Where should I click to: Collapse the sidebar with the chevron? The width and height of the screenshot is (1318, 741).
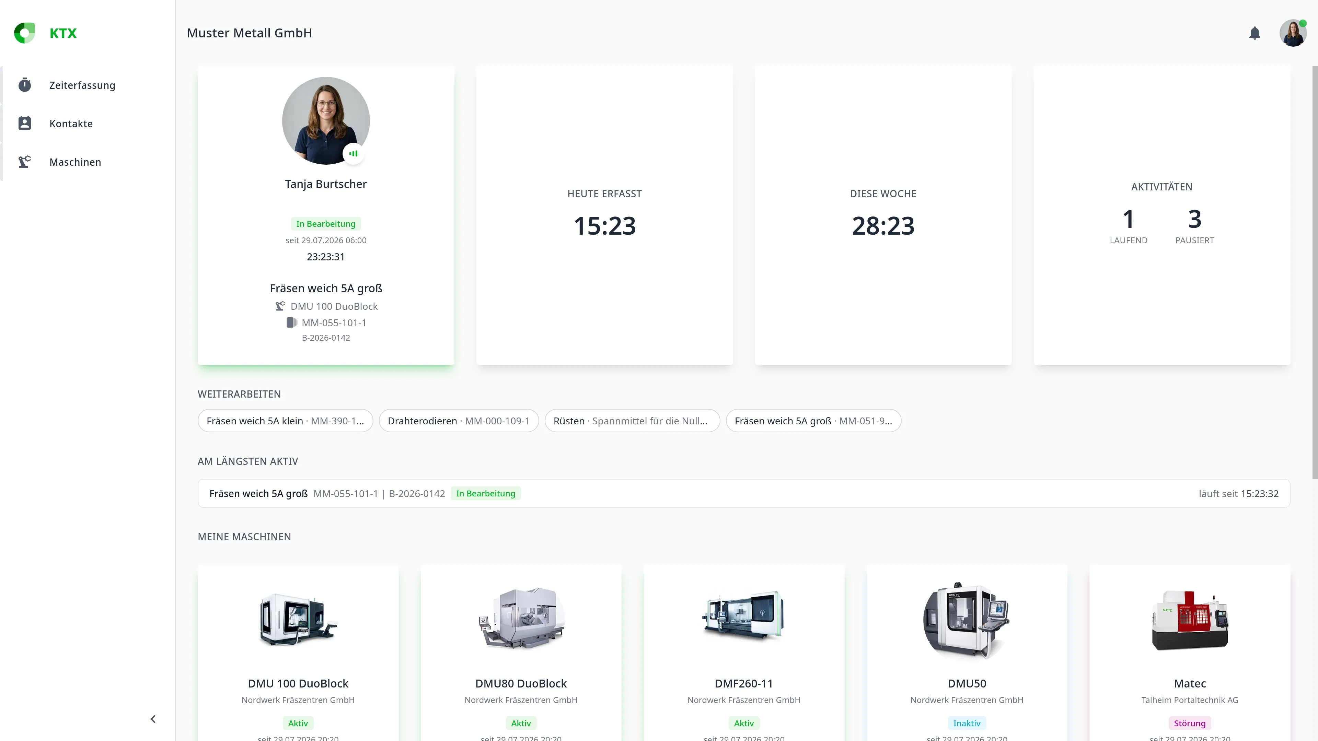click(153, 719)
